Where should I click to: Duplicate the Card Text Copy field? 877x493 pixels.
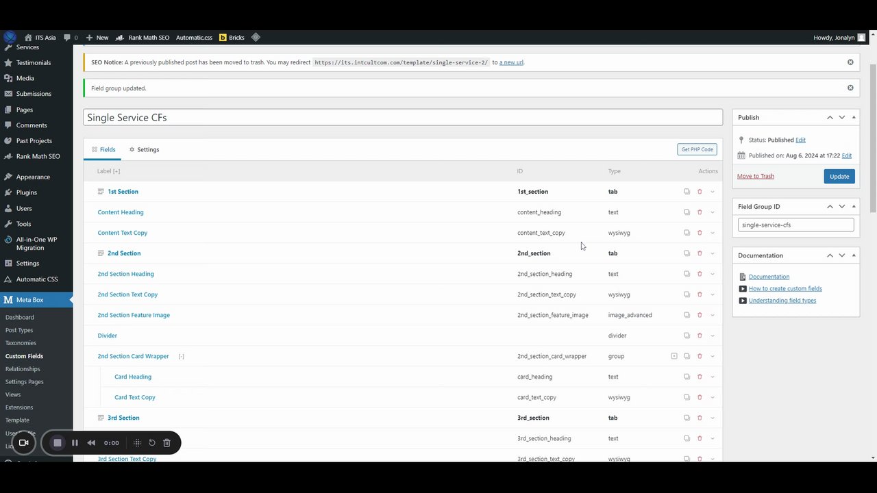[687, 397]
